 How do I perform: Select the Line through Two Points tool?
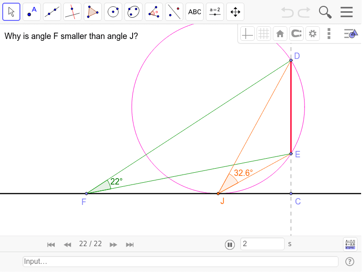coord(52,12)
